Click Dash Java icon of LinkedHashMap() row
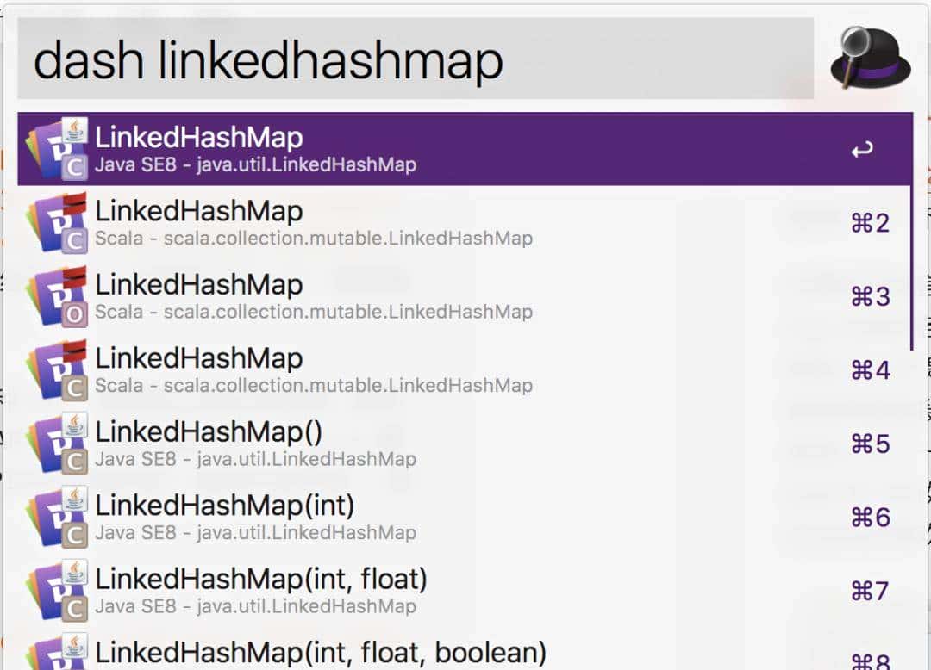Viewport: 931px width, 670px height. (57, 444)
